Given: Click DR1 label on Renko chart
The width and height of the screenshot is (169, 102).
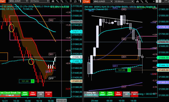Looking at the screenshot, I should tap(51, 54).
